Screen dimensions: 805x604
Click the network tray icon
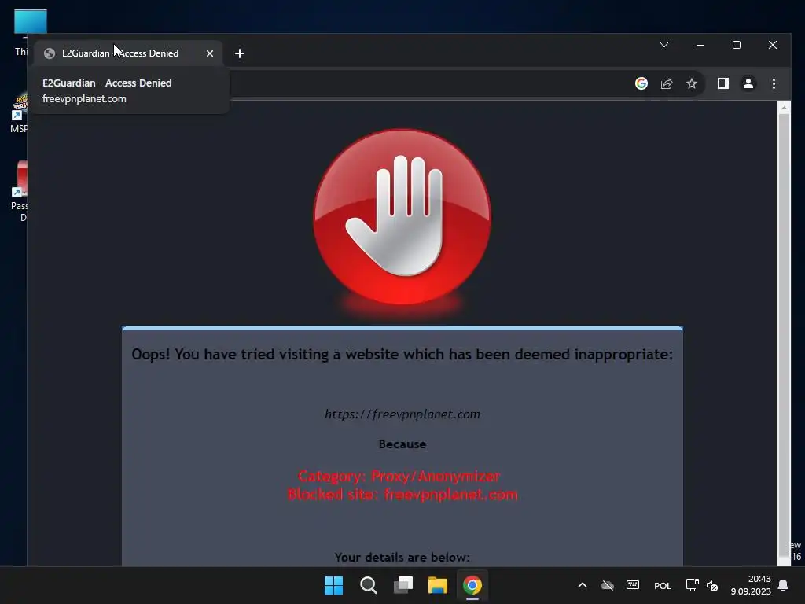pos(692,585)
